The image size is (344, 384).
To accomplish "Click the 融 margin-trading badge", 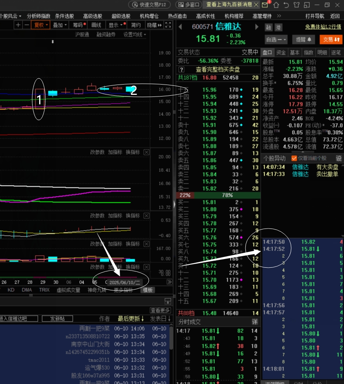I will coord(269,27).
